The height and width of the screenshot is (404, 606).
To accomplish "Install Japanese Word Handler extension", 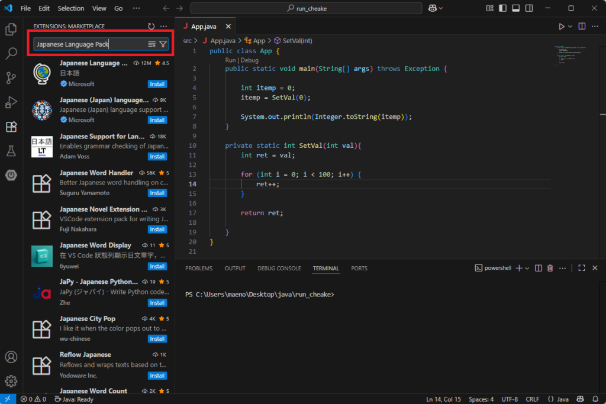I will [x=157, y=193].
